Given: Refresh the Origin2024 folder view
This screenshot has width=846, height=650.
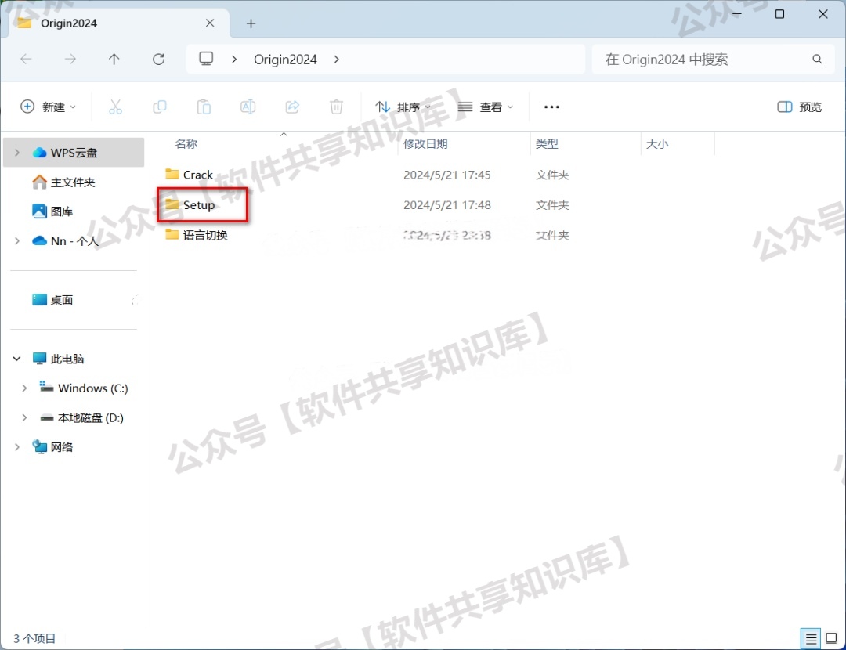Looking at the screenshot, I should pos(158,59).
